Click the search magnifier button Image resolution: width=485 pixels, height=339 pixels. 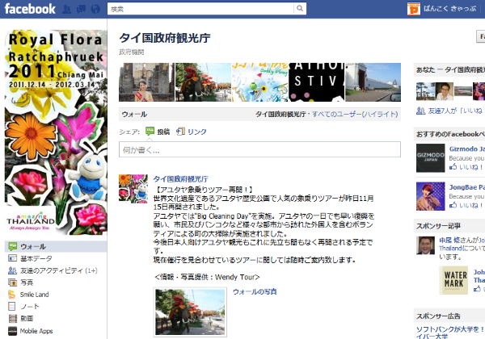[300, 9]
